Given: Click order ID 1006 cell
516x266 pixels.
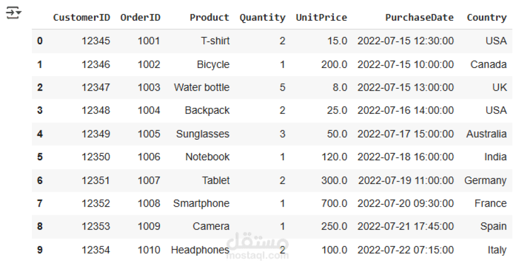Looking at the screenshot, I should 149,157.
